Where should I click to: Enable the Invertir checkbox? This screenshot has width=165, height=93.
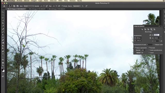click(x=149, y=53)
